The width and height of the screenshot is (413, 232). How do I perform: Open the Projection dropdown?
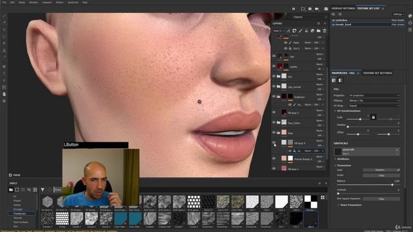coord(374,95)
